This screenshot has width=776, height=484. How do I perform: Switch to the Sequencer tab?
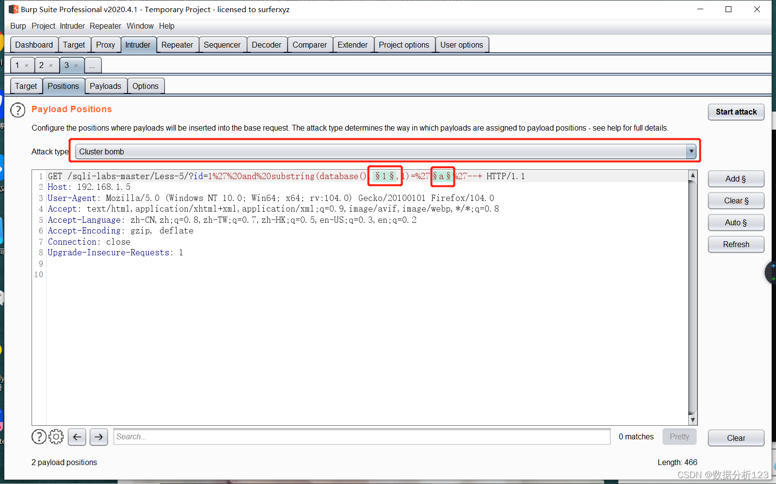click(x=222, y=45)
